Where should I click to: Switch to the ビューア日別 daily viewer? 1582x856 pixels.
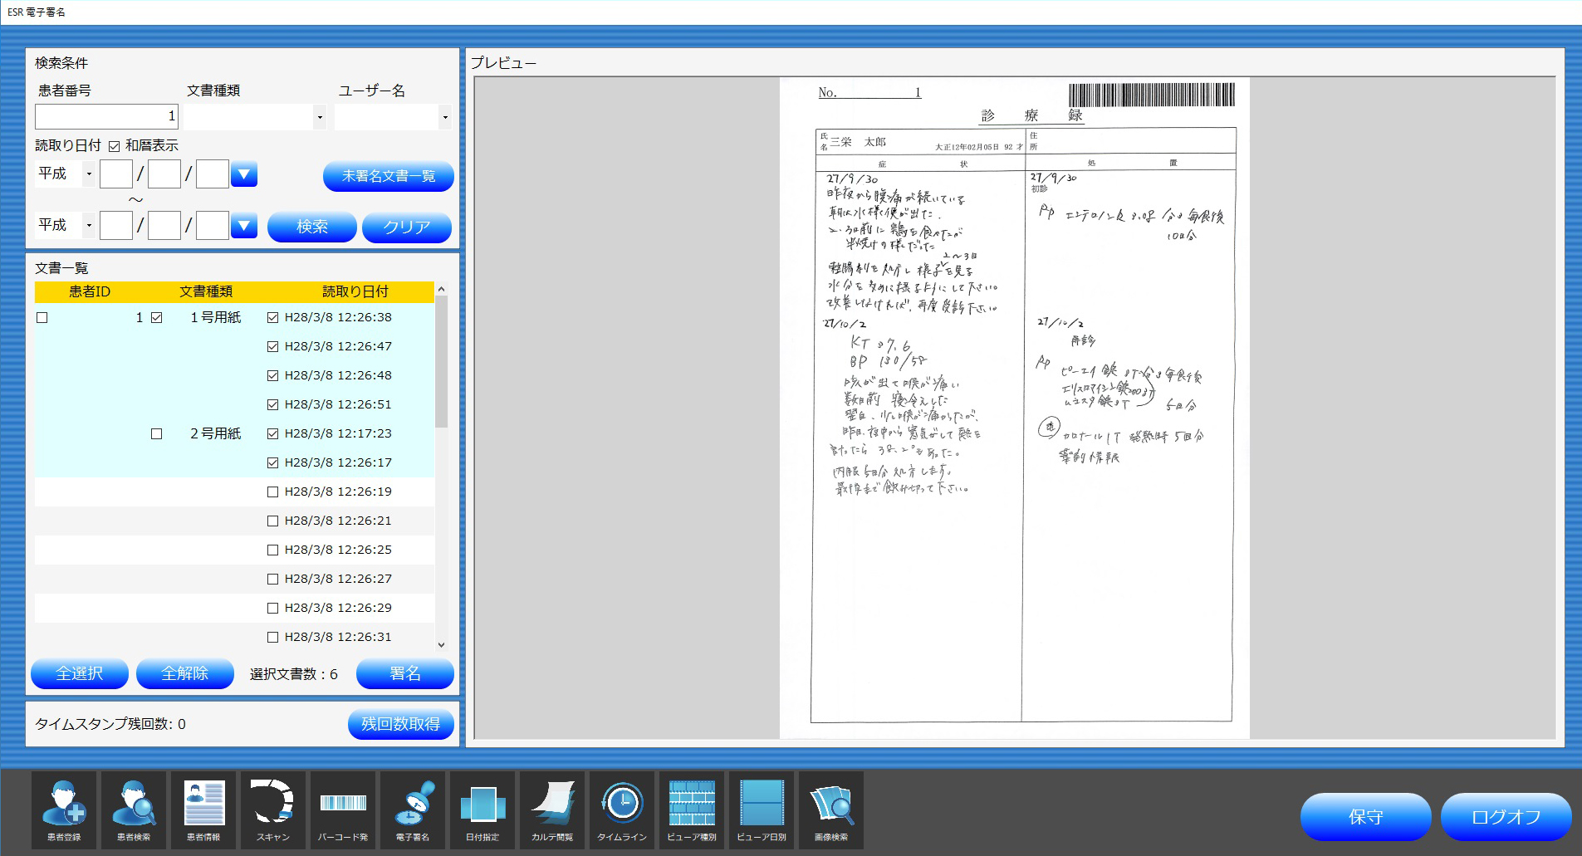pos(762,810)
